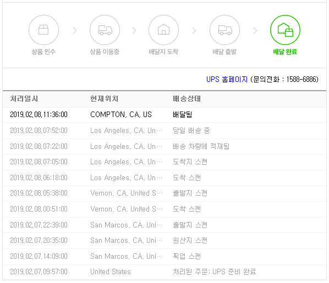Click the 처리일시 column header
This screenshot has height=283, width=329.
pyautogui.click(x=24, y=98)
